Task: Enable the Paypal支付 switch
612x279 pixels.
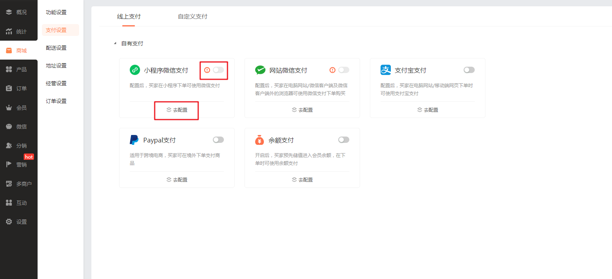Action: coord(218,140)
